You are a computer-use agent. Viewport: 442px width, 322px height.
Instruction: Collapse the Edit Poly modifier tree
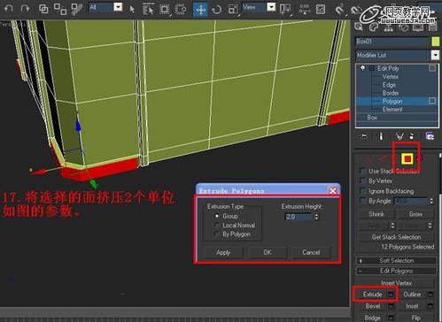coord(372,68)
